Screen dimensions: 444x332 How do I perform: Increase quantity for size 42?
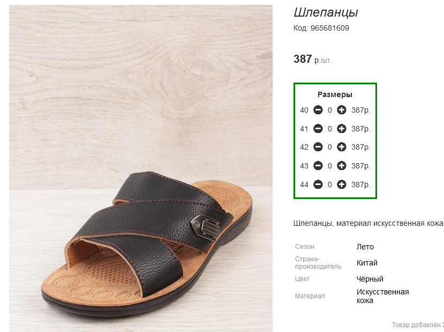pos(342,147)
